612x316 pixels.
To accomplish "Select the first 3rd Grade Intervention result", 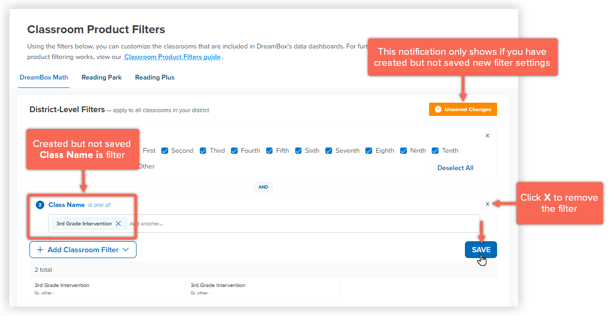I will pos(107,289).
